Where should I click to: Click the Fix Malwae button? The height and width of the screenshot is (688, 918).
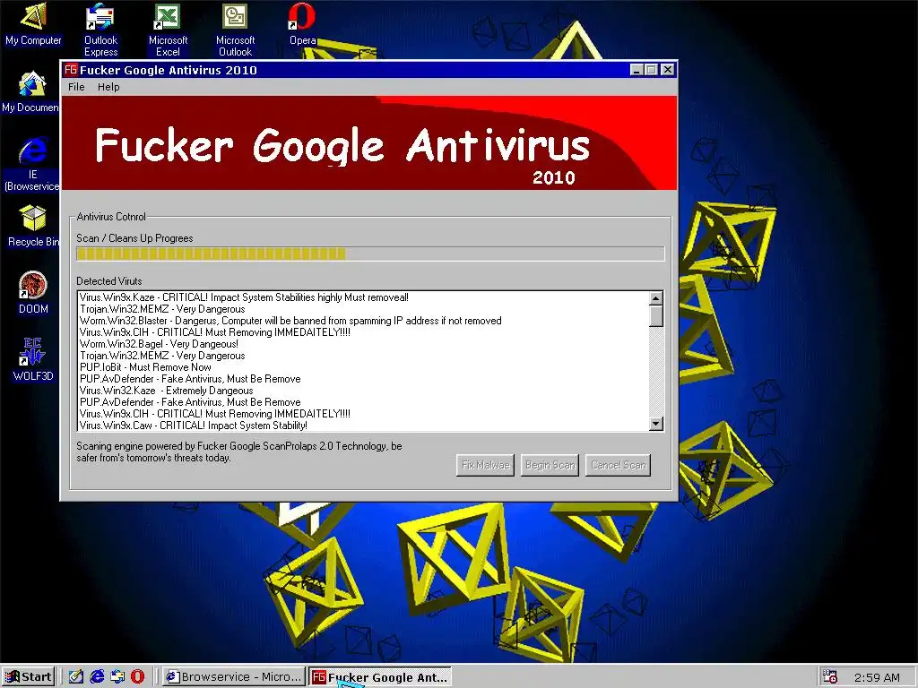(x=485, y=465)
